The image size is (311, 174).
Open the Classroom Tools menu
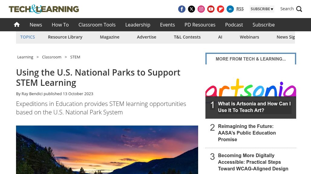pos(97,25)
